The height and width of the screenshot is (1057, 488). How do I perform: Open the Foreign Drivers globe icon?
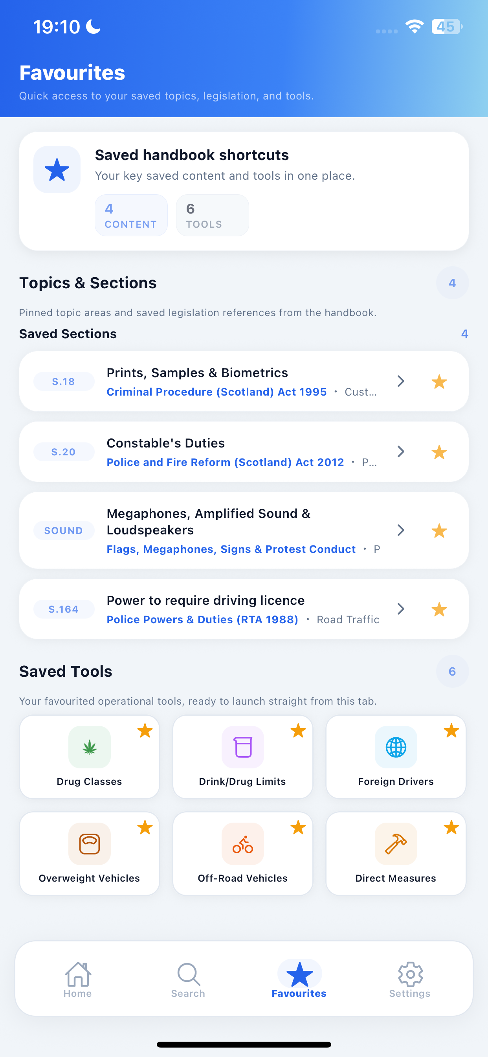pyautogui.click(x=396, y=747)
